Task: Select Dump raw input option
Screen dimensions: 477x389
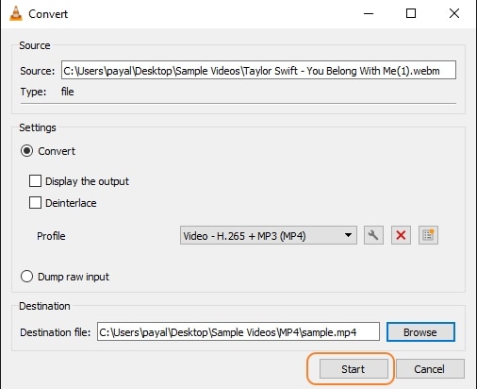Action: pos(26,277)
